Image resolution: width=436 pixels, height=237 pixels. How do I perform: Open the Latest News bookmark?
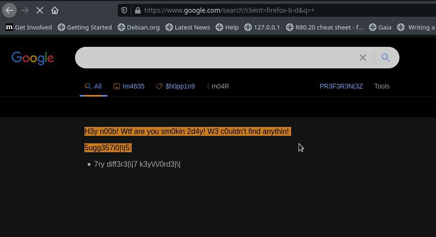[188, 27]
